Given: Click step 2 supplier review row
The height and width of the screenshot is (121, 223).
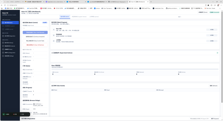Looking at the screenshot, I should [x=135, y=35].
